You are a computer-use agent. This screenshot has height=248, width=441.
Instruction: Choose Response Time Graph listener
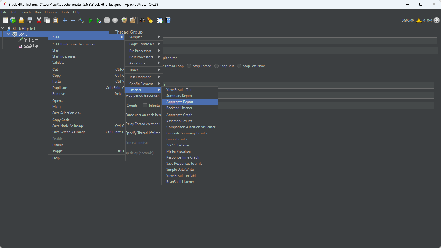190,157
